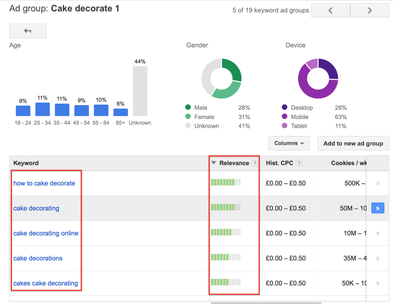Open the Columns dropdown
Screen dimensions: 393x304
pos(289,143)
